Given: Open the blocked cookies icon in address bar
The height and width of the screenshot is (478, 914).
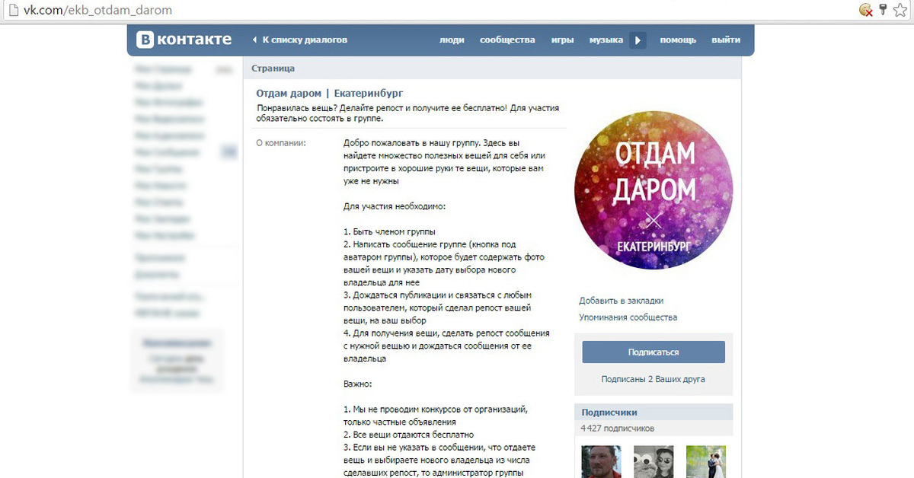Looking at the screenshot, I should click(865, 10).
